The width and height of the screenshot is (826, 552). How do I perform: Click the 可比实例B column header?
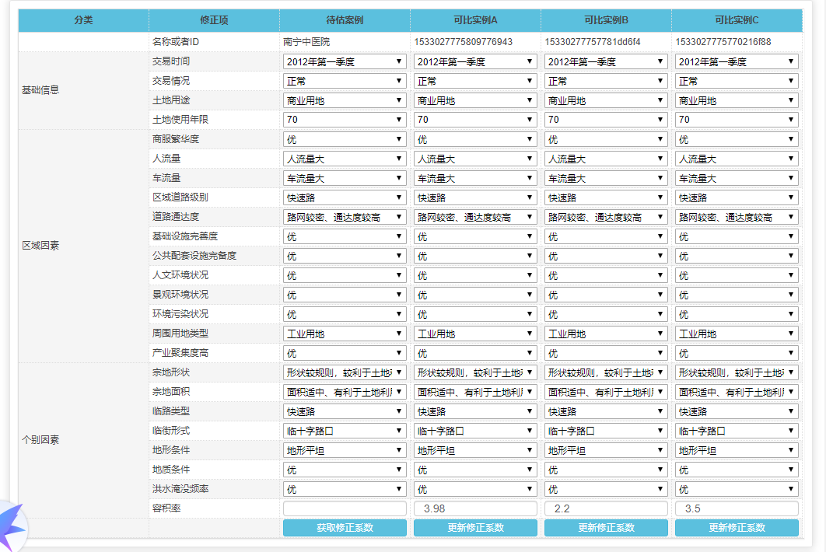606,20
